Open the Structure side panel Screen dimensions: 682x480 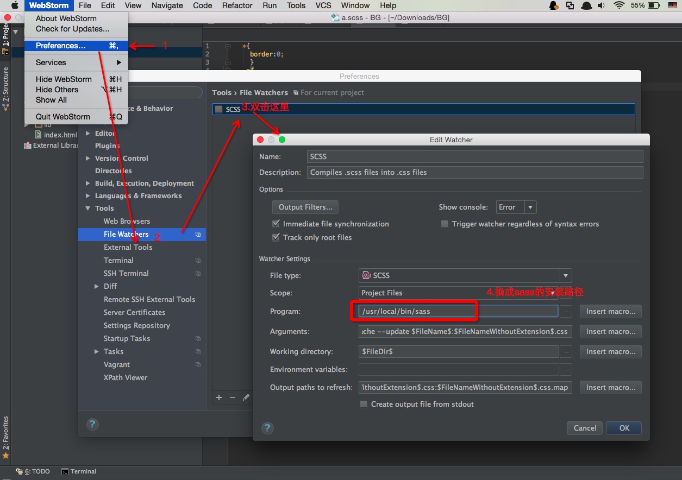pos(5,89)
